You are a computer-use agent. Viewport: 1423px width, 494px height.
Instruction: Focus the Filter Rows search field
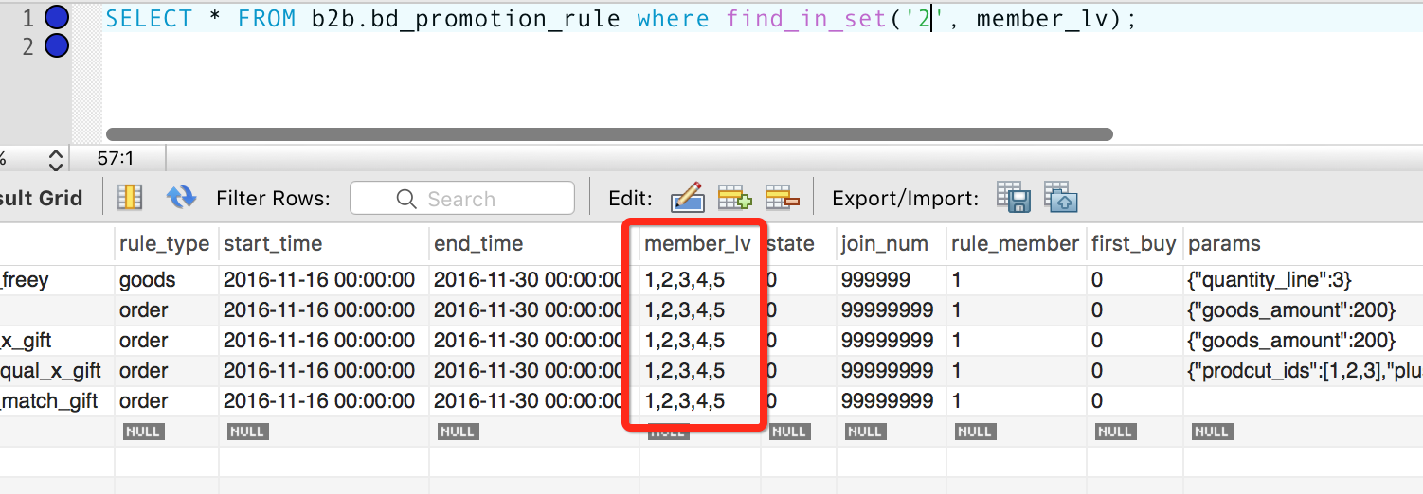(462, 199)
